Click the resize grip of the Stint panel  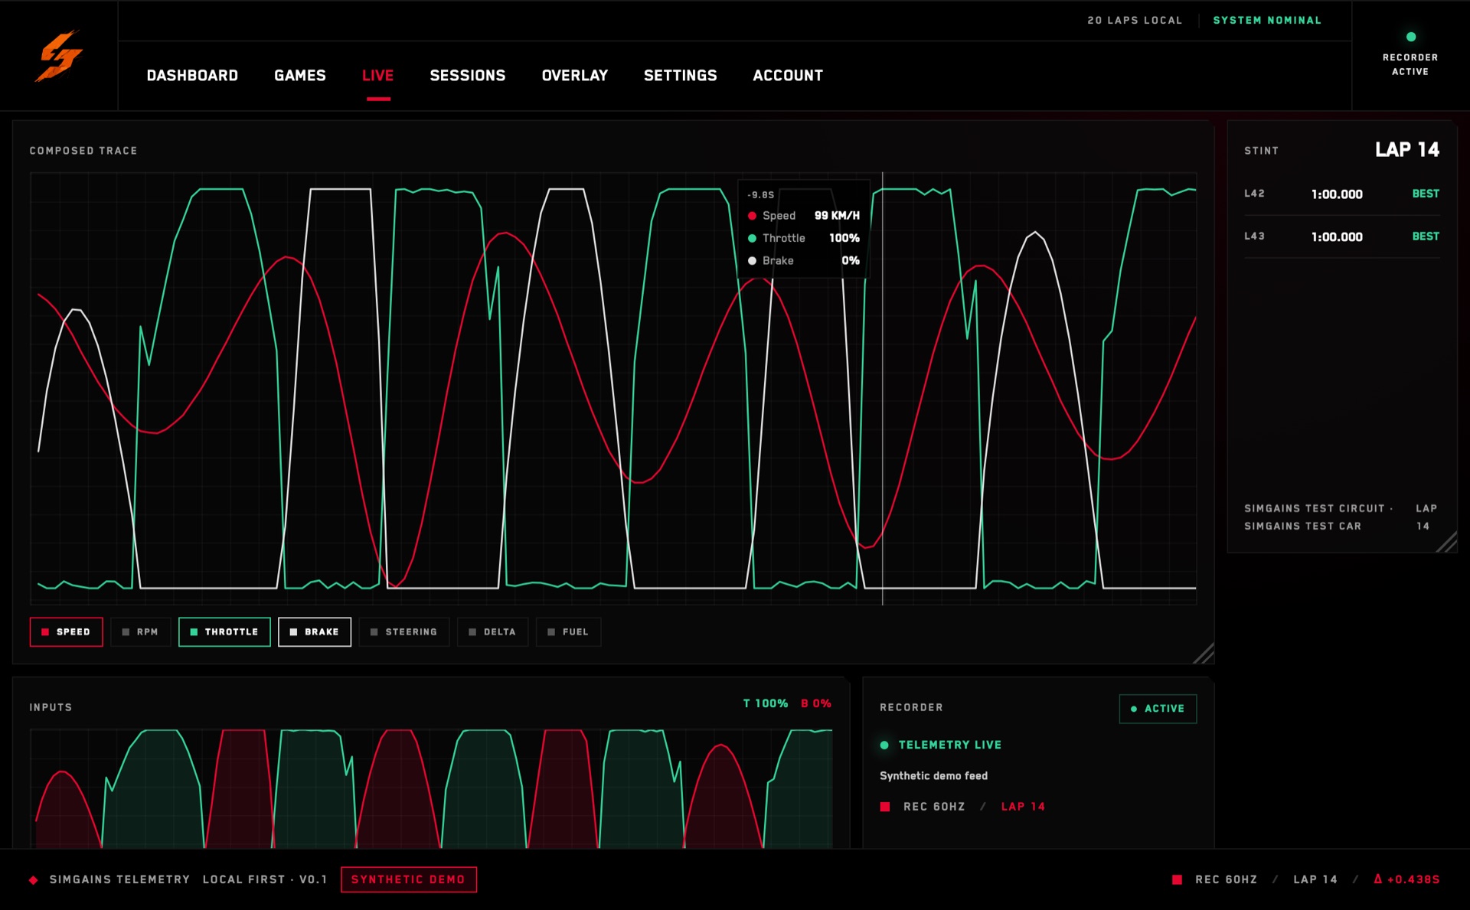(x=1447, y=543)
